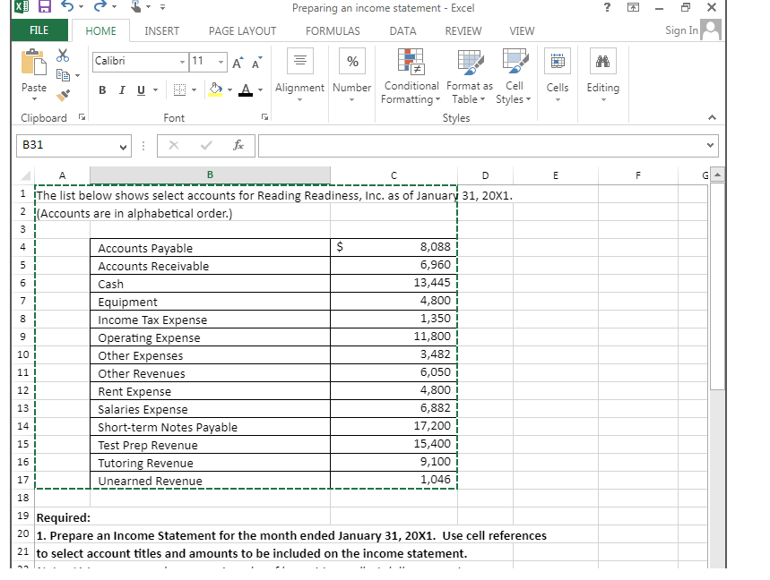Click the Sign In link
This screenshot has width=770, height=580.
681,30
